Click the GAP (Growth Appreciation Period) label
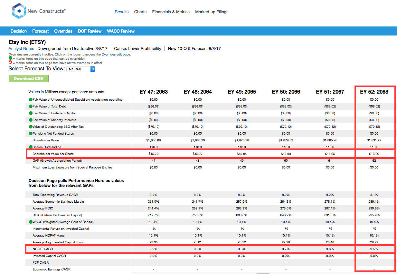397x274 pixels. point(57,161)
